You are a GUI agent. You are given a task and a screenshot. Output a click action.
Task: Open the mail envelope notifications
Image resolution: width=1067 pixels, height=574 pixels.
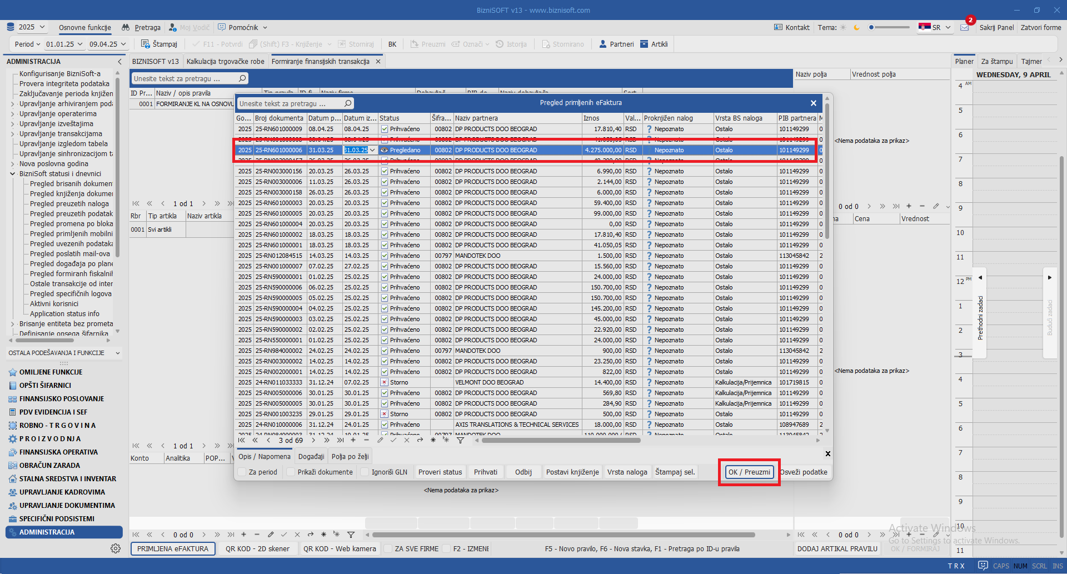964,27
